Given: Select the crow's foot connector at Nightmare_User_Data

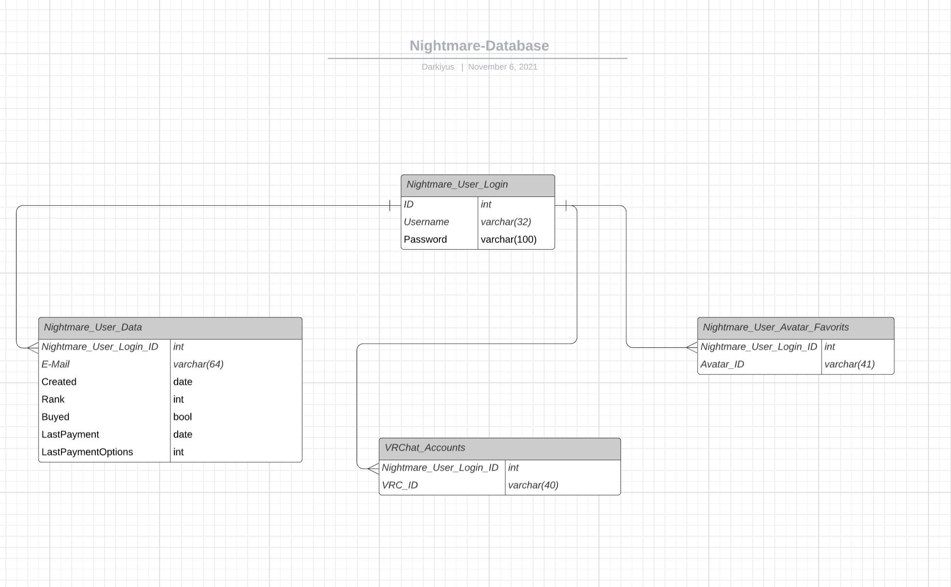Looking at the screenshot, I should tap(33, 348).
